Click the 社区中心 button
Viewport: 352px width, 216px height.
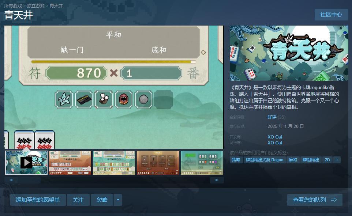coord(331,15)
